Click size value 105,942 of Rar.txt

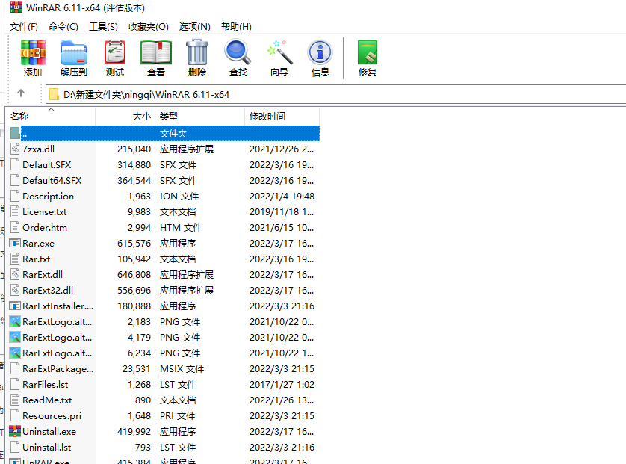click(x=134, y=259)
